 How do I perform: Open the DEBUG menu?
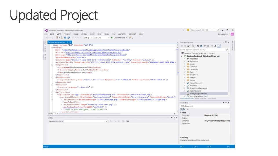[x=84, y=34]
